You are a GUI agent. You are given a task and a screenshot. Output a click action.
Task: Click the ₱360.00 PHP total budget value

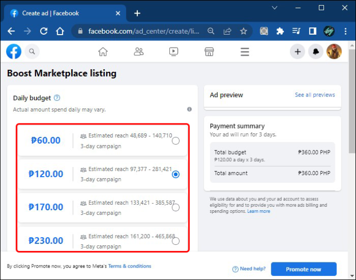[x=314, y=152]
